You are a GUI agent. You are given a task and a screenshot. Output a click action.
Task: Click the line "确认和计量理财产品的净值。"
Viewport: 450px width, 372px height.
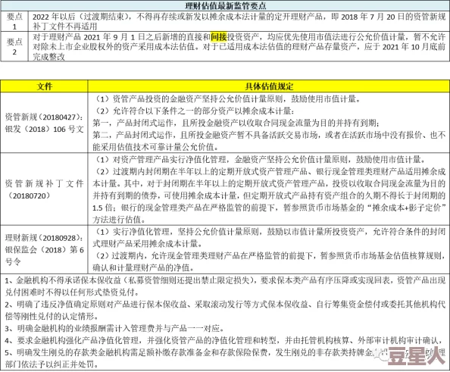pos(143,268)
